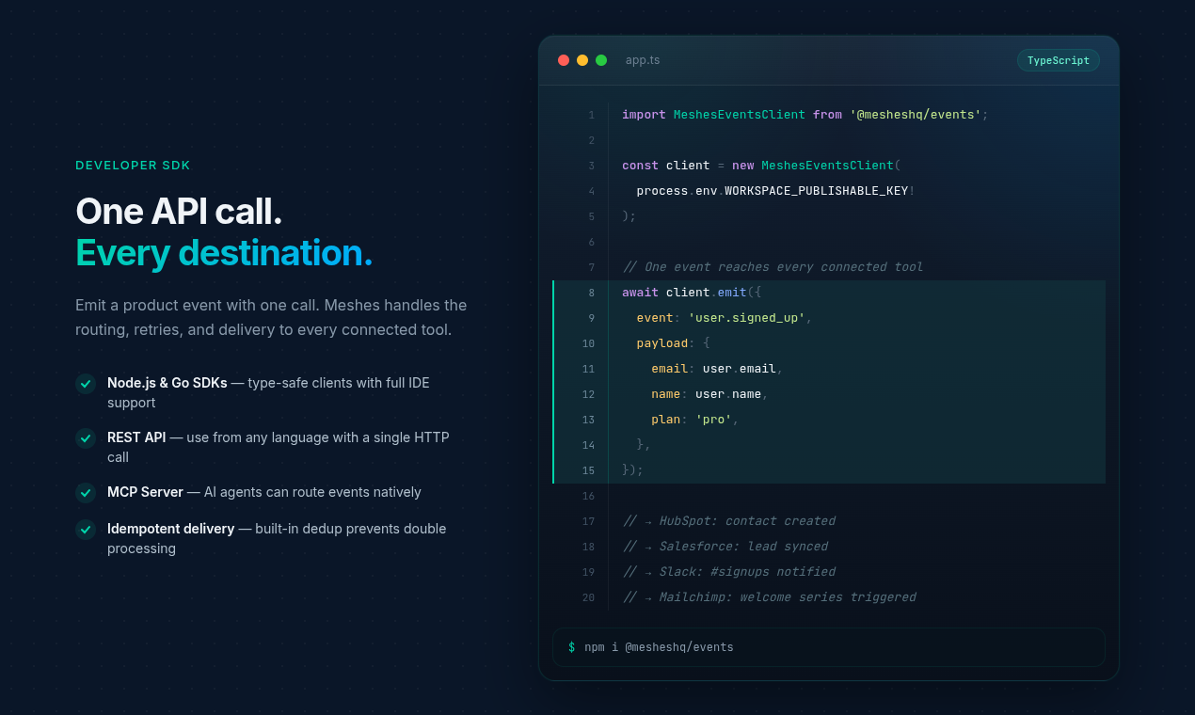Click the TypeScript language badge

(x=1059, y=60)
